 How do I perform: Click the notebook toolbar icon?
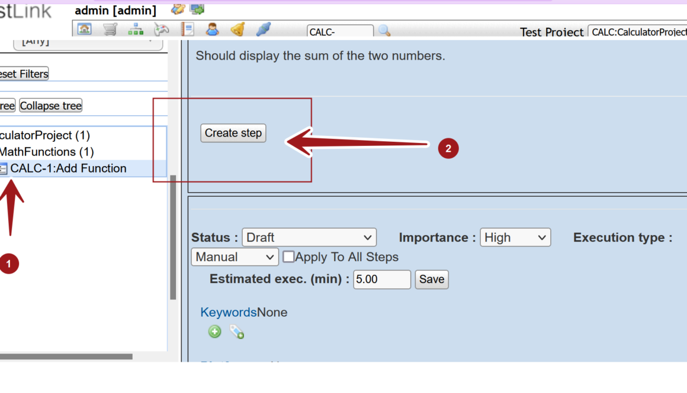click(x=187, y=29)
